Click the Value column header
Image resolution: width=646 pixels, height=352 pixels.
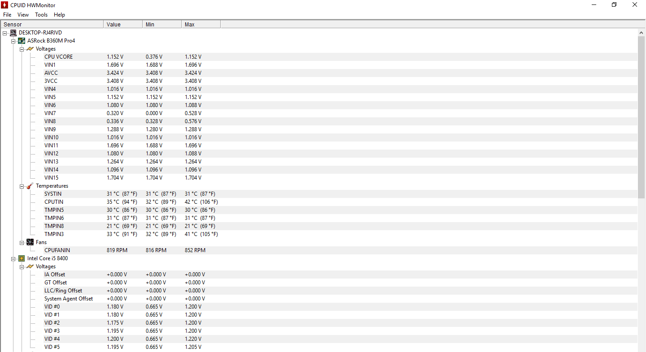tap(123, 25)
